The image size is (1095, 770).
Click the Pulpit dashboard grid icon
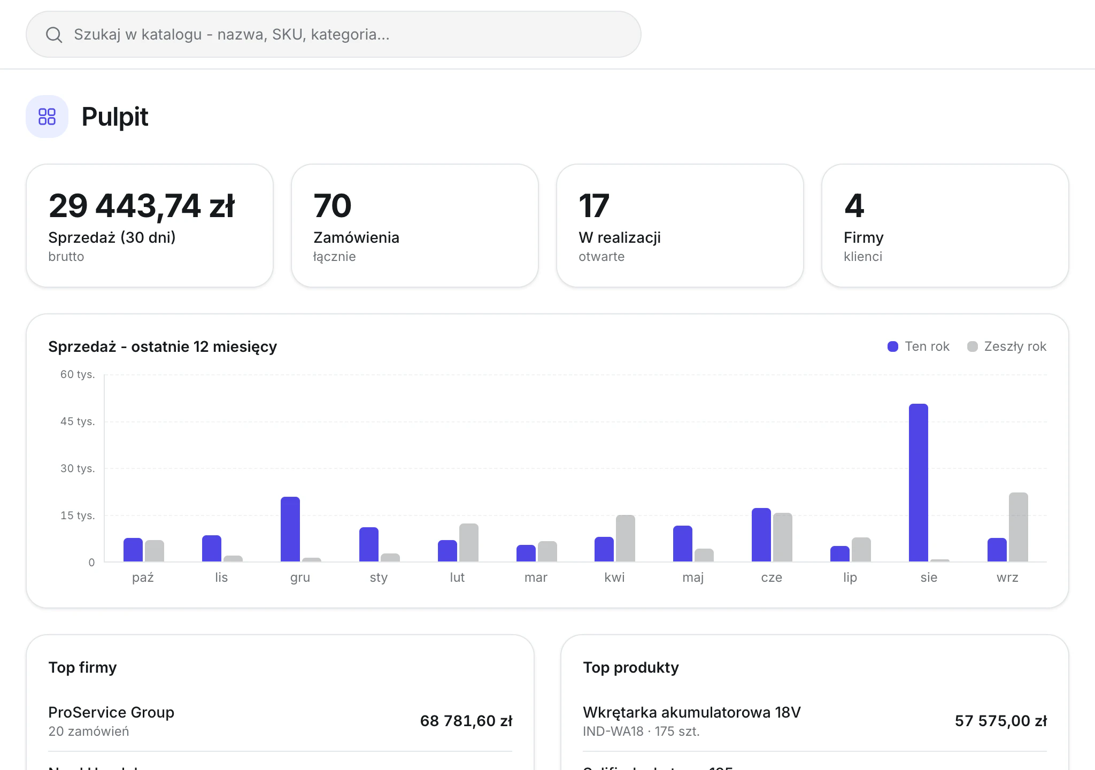47,117
